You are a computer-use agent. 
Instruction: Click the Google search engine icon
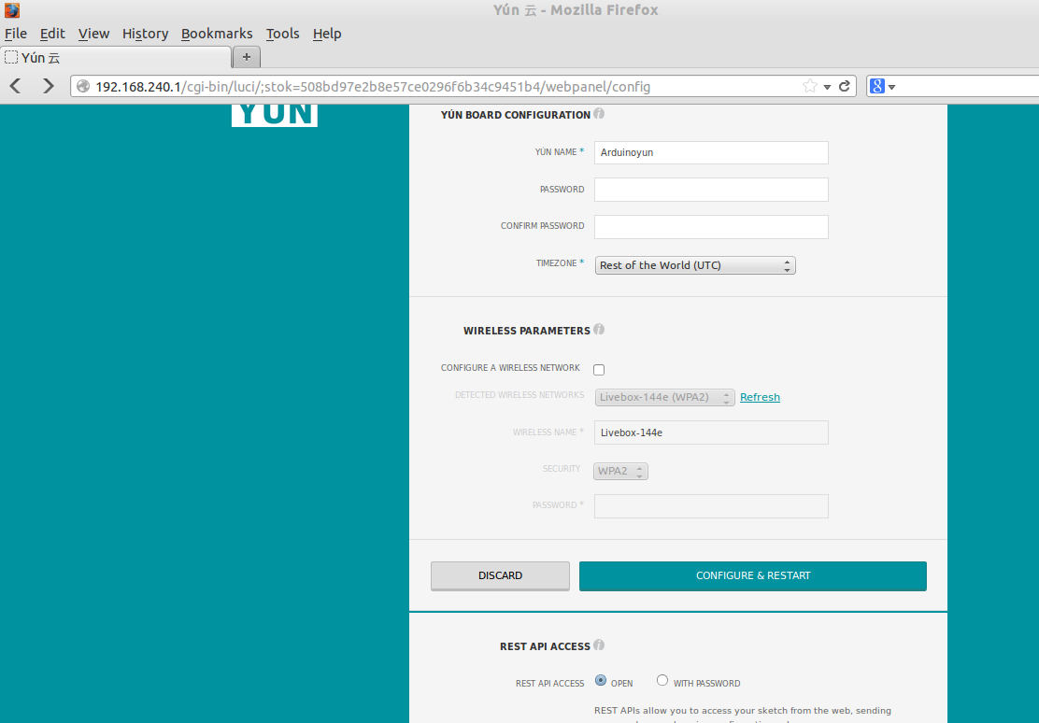coord(877,86)
